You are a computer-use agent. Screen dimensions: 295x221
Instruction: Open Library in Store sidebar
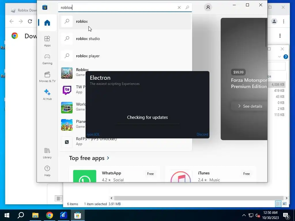(47, 153)
